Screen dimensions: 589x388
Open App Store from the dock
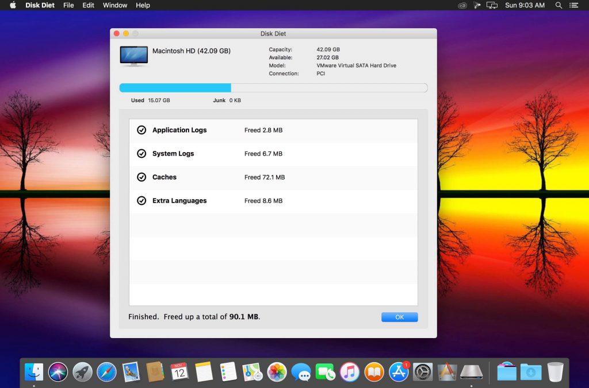[399, 372]
